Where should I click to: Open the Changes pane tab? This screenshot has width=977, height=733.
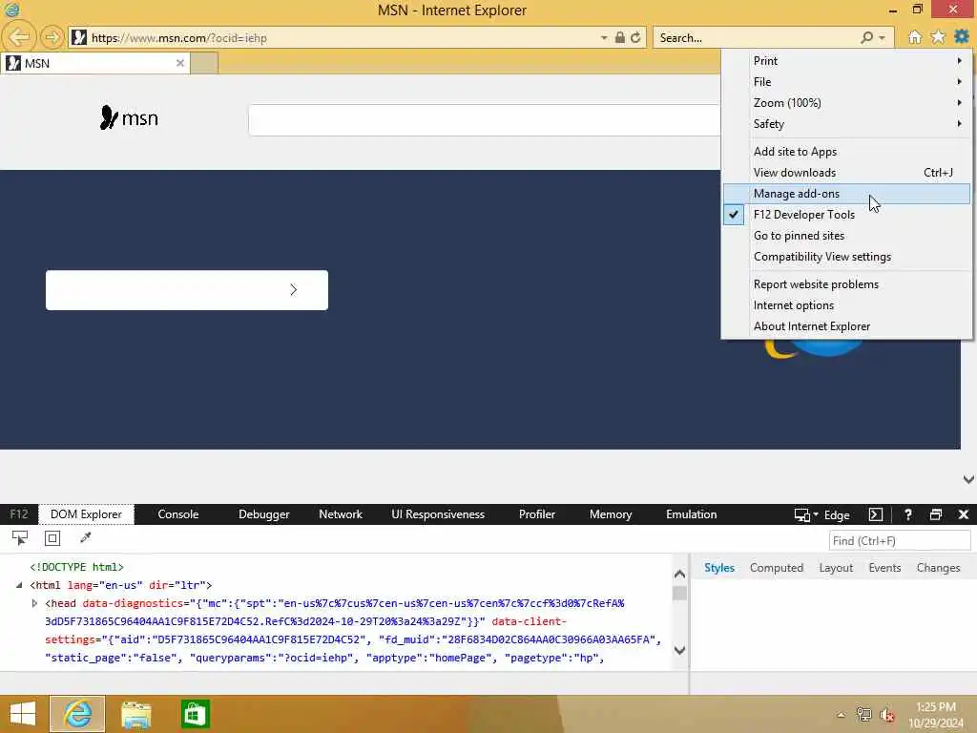point(938,568)
